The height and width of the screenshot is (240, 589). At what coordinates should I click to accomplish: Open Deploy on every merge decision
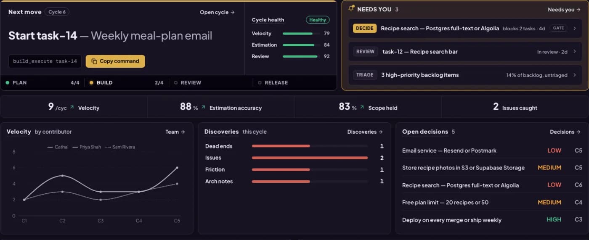point(492,220)
